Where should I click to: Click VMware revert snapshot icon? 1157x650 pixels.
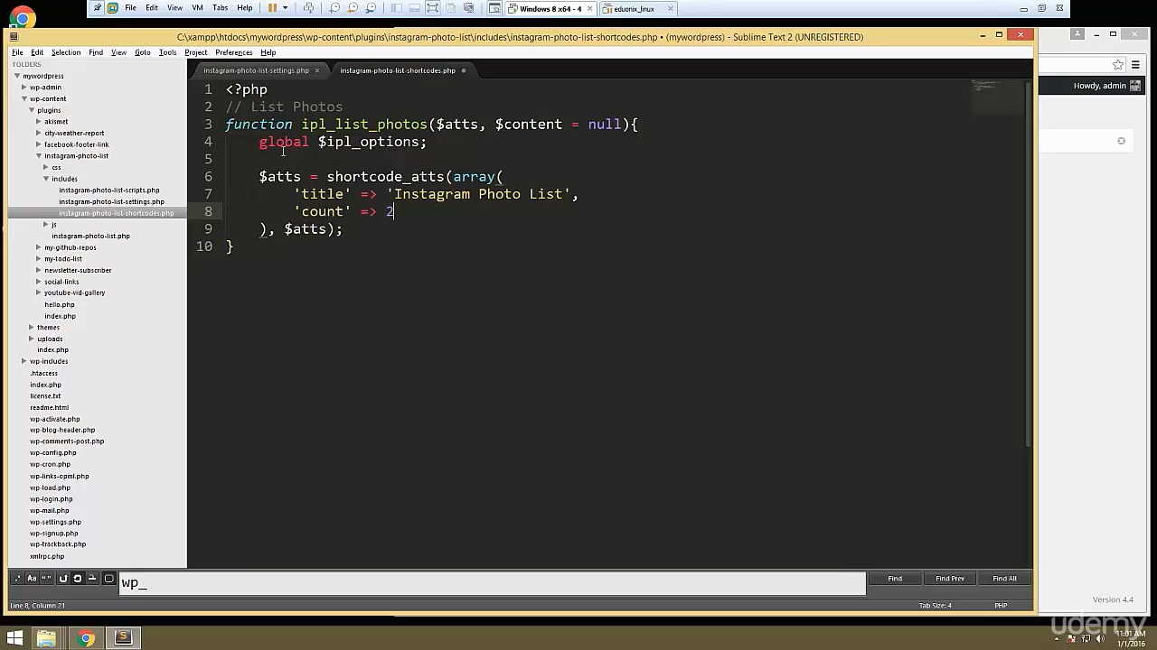353,8
